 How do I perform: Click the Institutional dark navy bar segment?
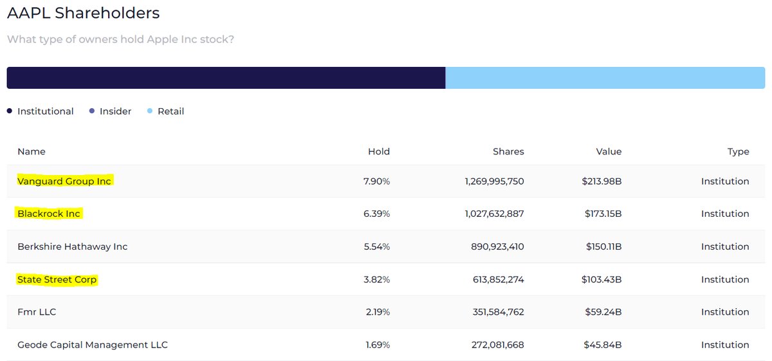pyautogui.click(x=226, y=78)
